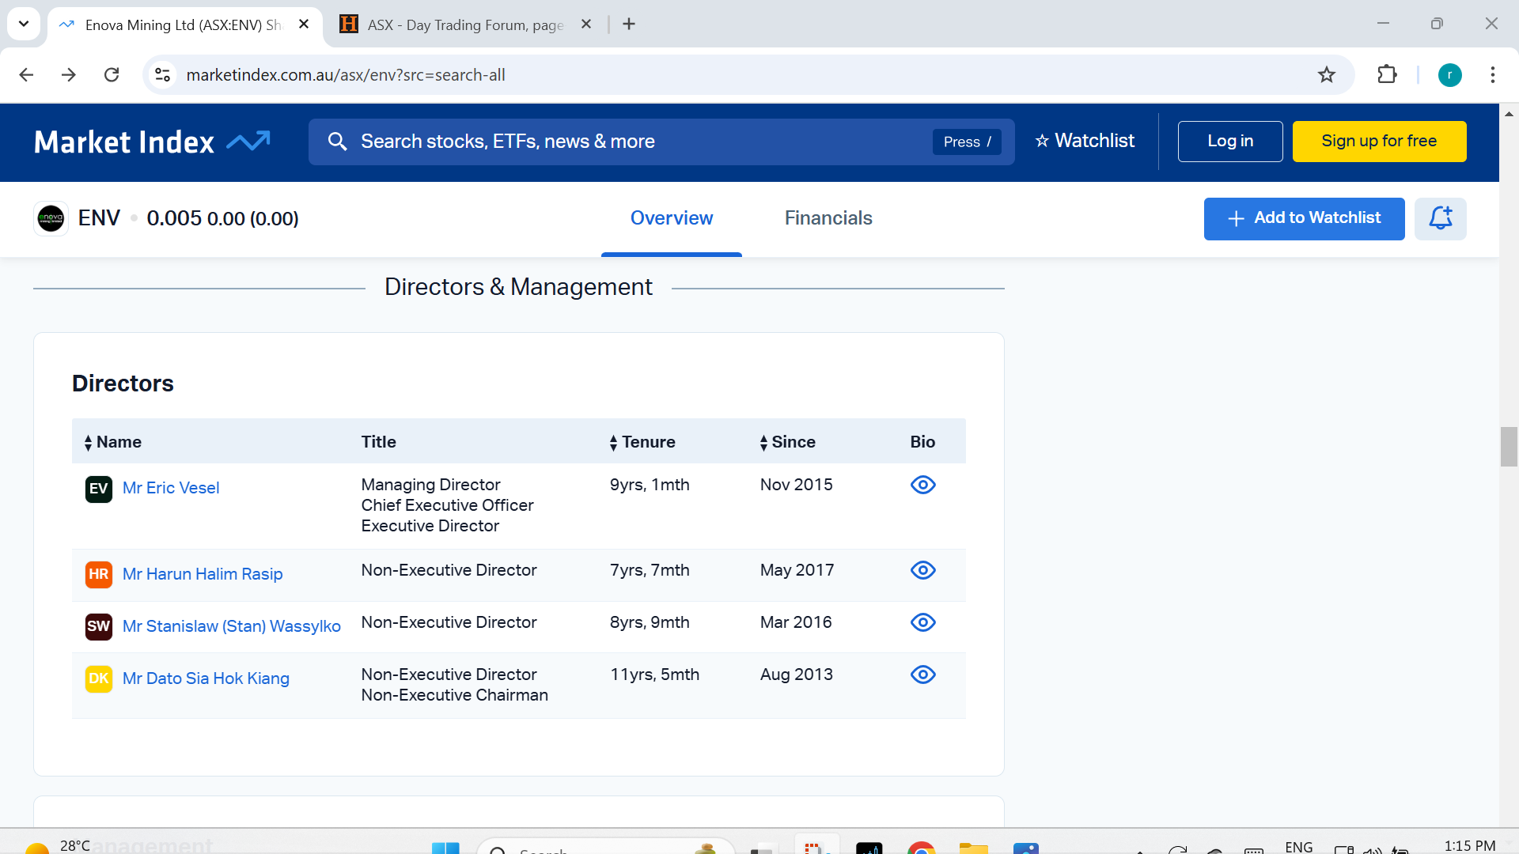The image size is (1519, 854).
Task: Bookmark this page with the star icon
Action: point(1326,75)
